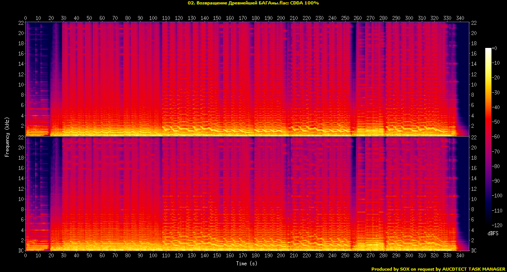Click the 0 tick on top time axis
This screenshot has width=507, height=272.
click(x=26, y=18)
